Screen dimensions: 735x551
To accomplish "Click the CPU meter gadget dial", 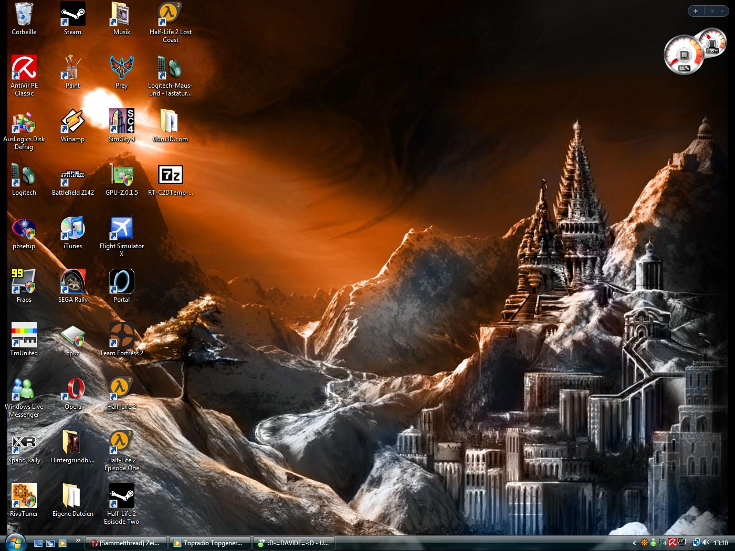I will pos(684,56).
